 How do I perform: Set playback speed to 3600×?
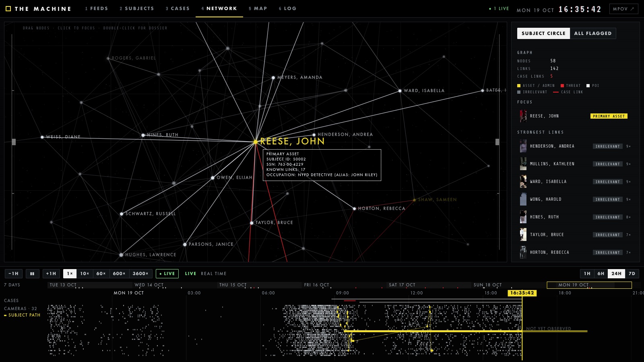pos(141,274)
